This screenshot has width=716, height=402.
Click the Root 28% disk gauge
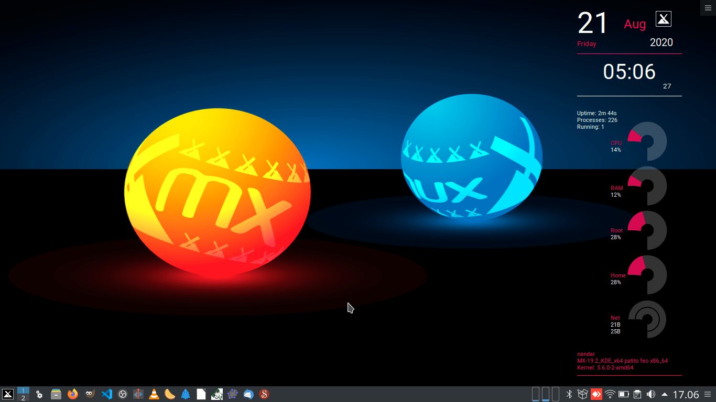647,230
